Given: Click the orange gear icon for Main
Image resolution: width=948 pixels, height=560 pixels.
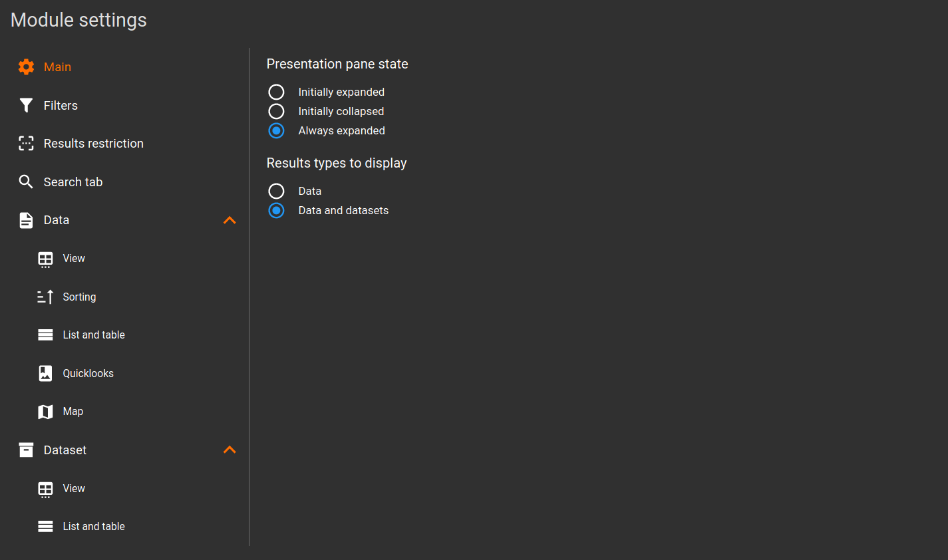Looking at the screenshot, I should 26,67.
